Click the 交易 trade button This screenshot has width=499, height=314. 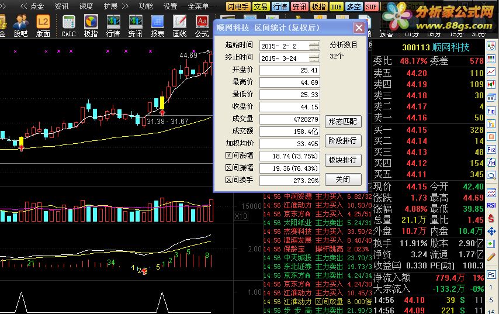tap(261, 6)
